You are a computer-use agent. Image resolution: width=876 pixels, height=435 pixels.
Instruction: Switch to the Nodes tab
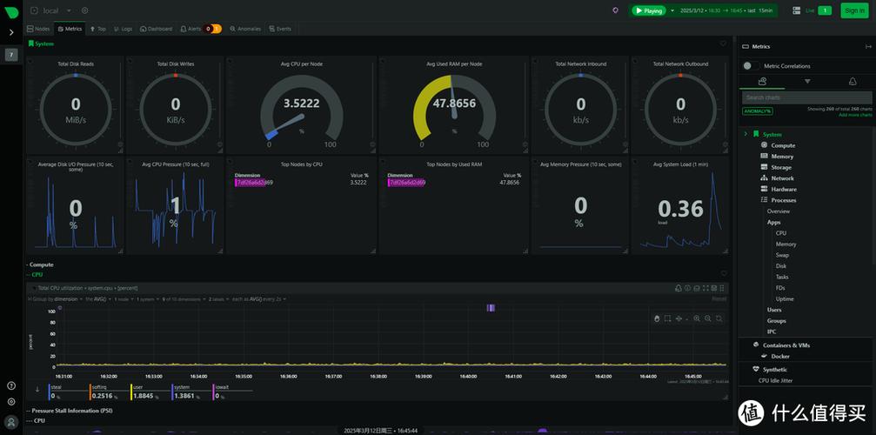click(x=39, y=29)
